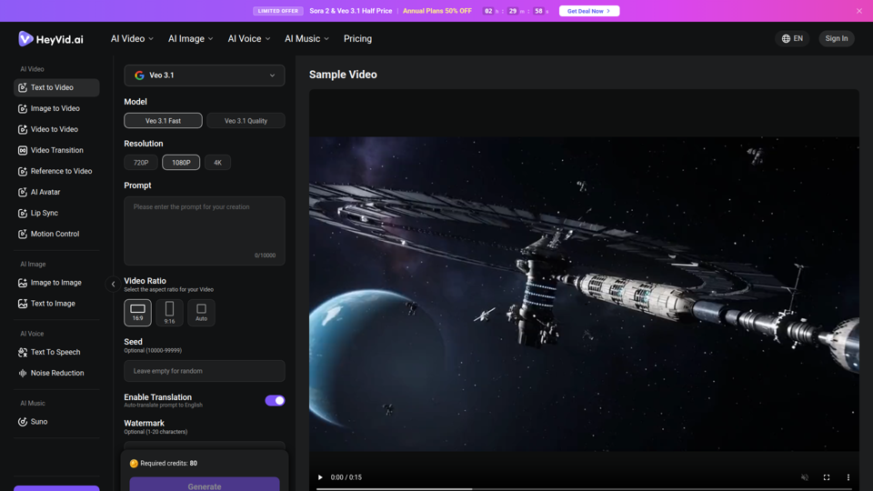Choose the 4K resolution option
The width and height of the screenshot is (873, 491).
pyautogui.click(x=217, y=163)
